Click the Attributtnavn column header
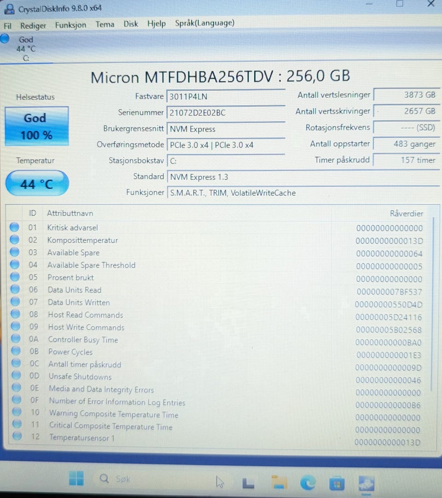 (70, 213)
